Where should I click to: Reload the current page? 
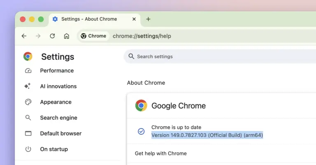52,36
